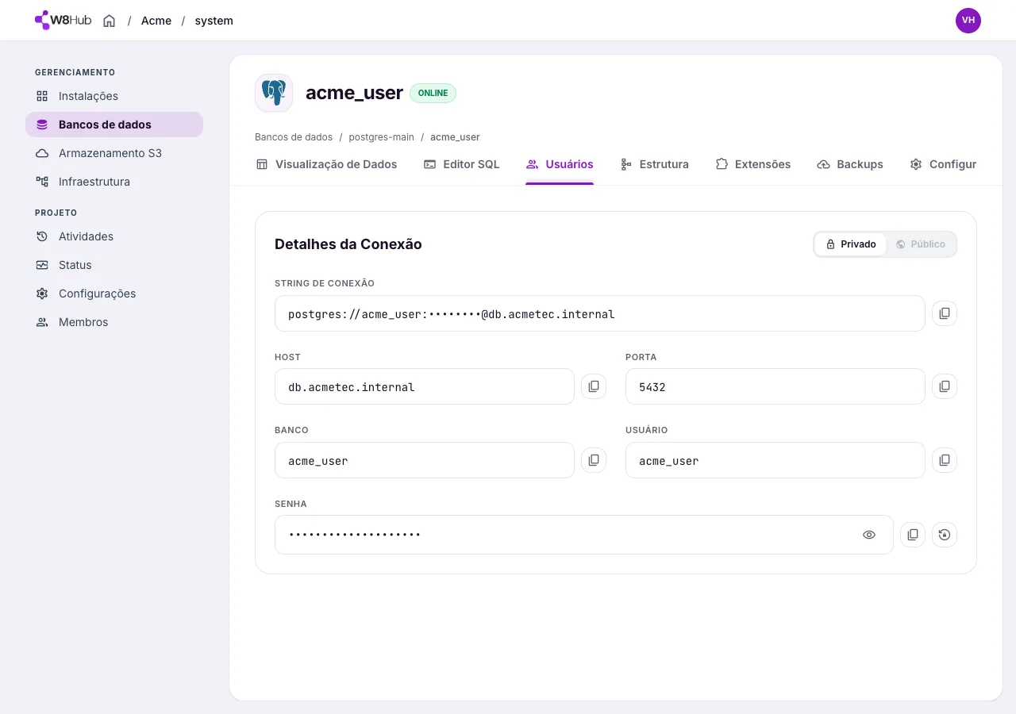Click the Porta field showing 5432

[x=775, y=386]
